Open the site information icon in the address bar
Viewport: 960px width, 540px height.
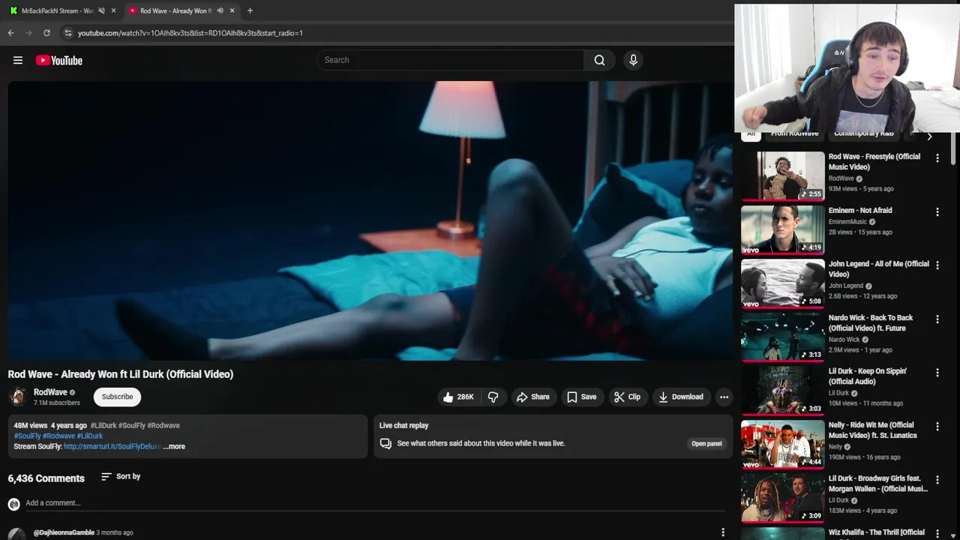coord(67,33)
